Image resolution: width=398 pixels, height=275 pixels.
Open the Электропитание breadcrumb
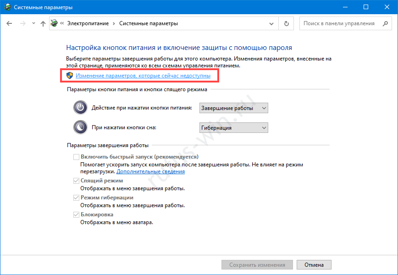pos(88,23)
